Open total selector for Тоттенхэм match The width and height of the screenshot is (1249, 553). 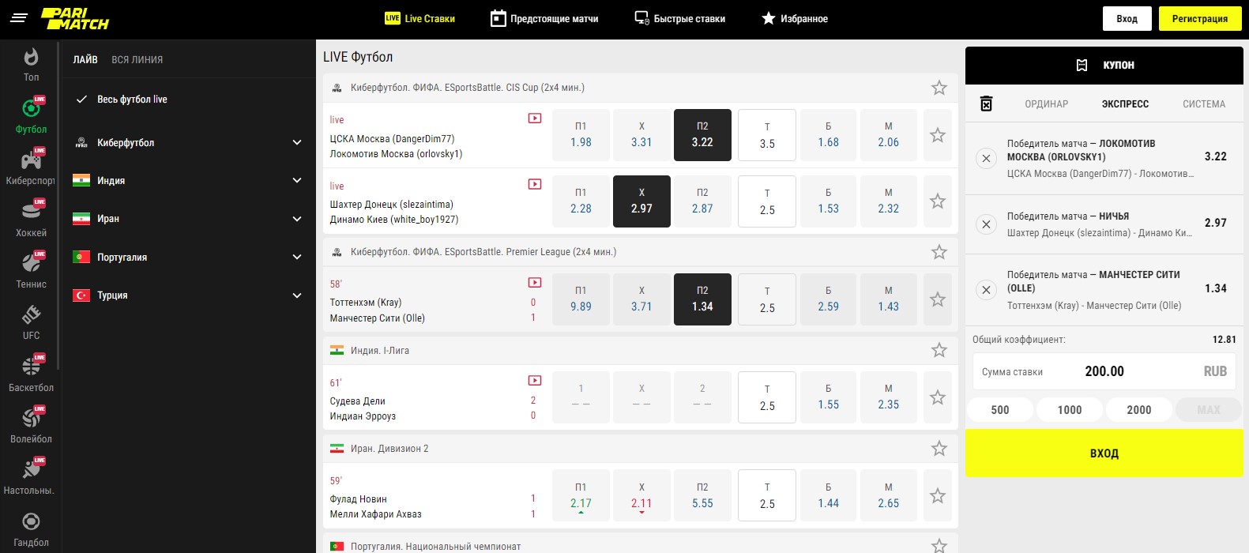767,299
